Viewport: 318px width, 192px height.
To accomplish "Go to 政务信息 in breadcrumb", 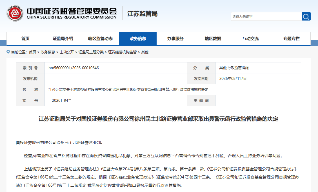I will click(48, 52).
